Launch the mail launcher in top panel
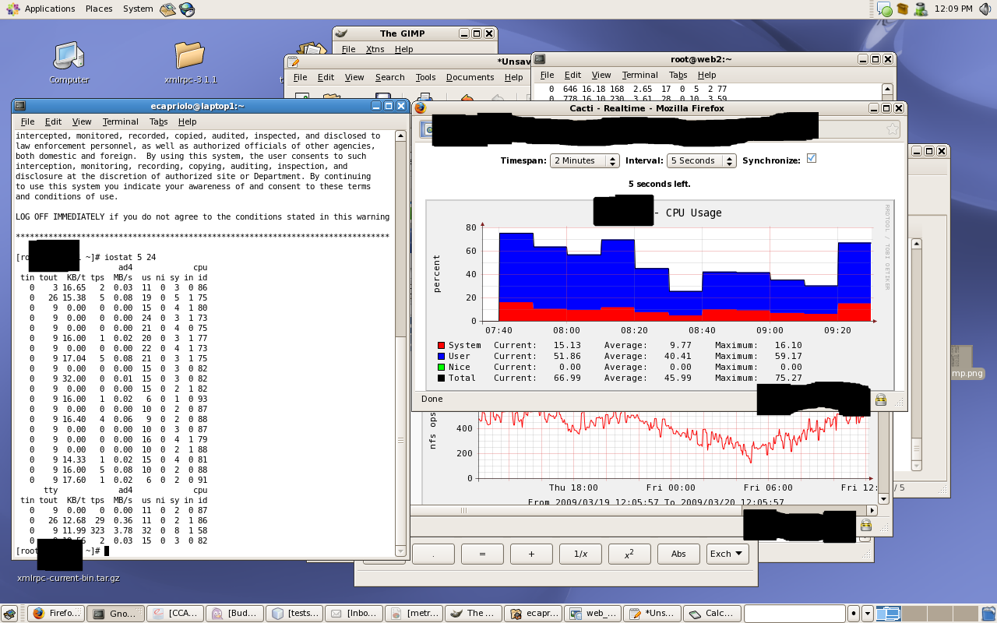This screenshot has height=623, width=997. click(x=167, y=9)
